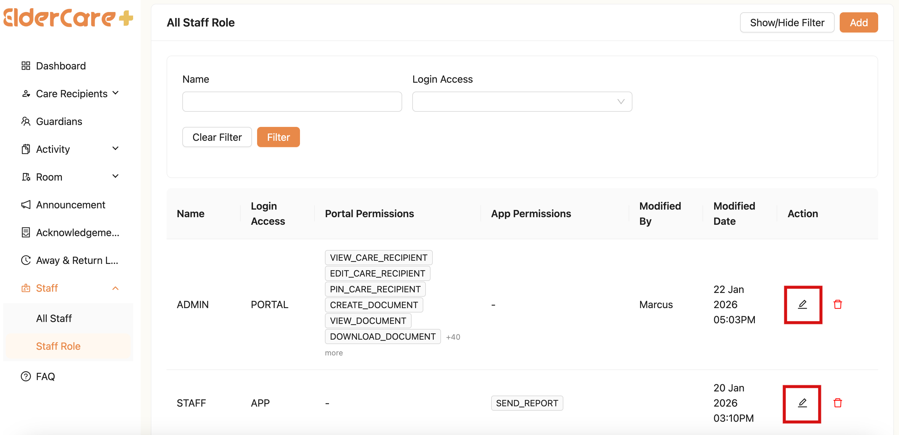Open the Guardians page
The height and width of the screenshot is (435, 899).
[x=59, y=122]
